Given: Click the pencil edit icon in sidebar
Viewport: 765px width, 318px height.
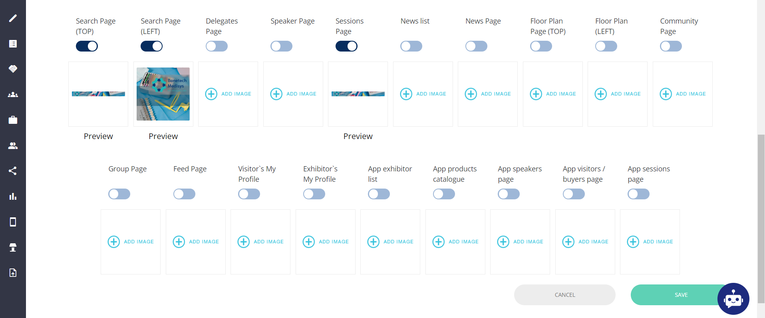Looking at the screenshot, I should (13, 18).
